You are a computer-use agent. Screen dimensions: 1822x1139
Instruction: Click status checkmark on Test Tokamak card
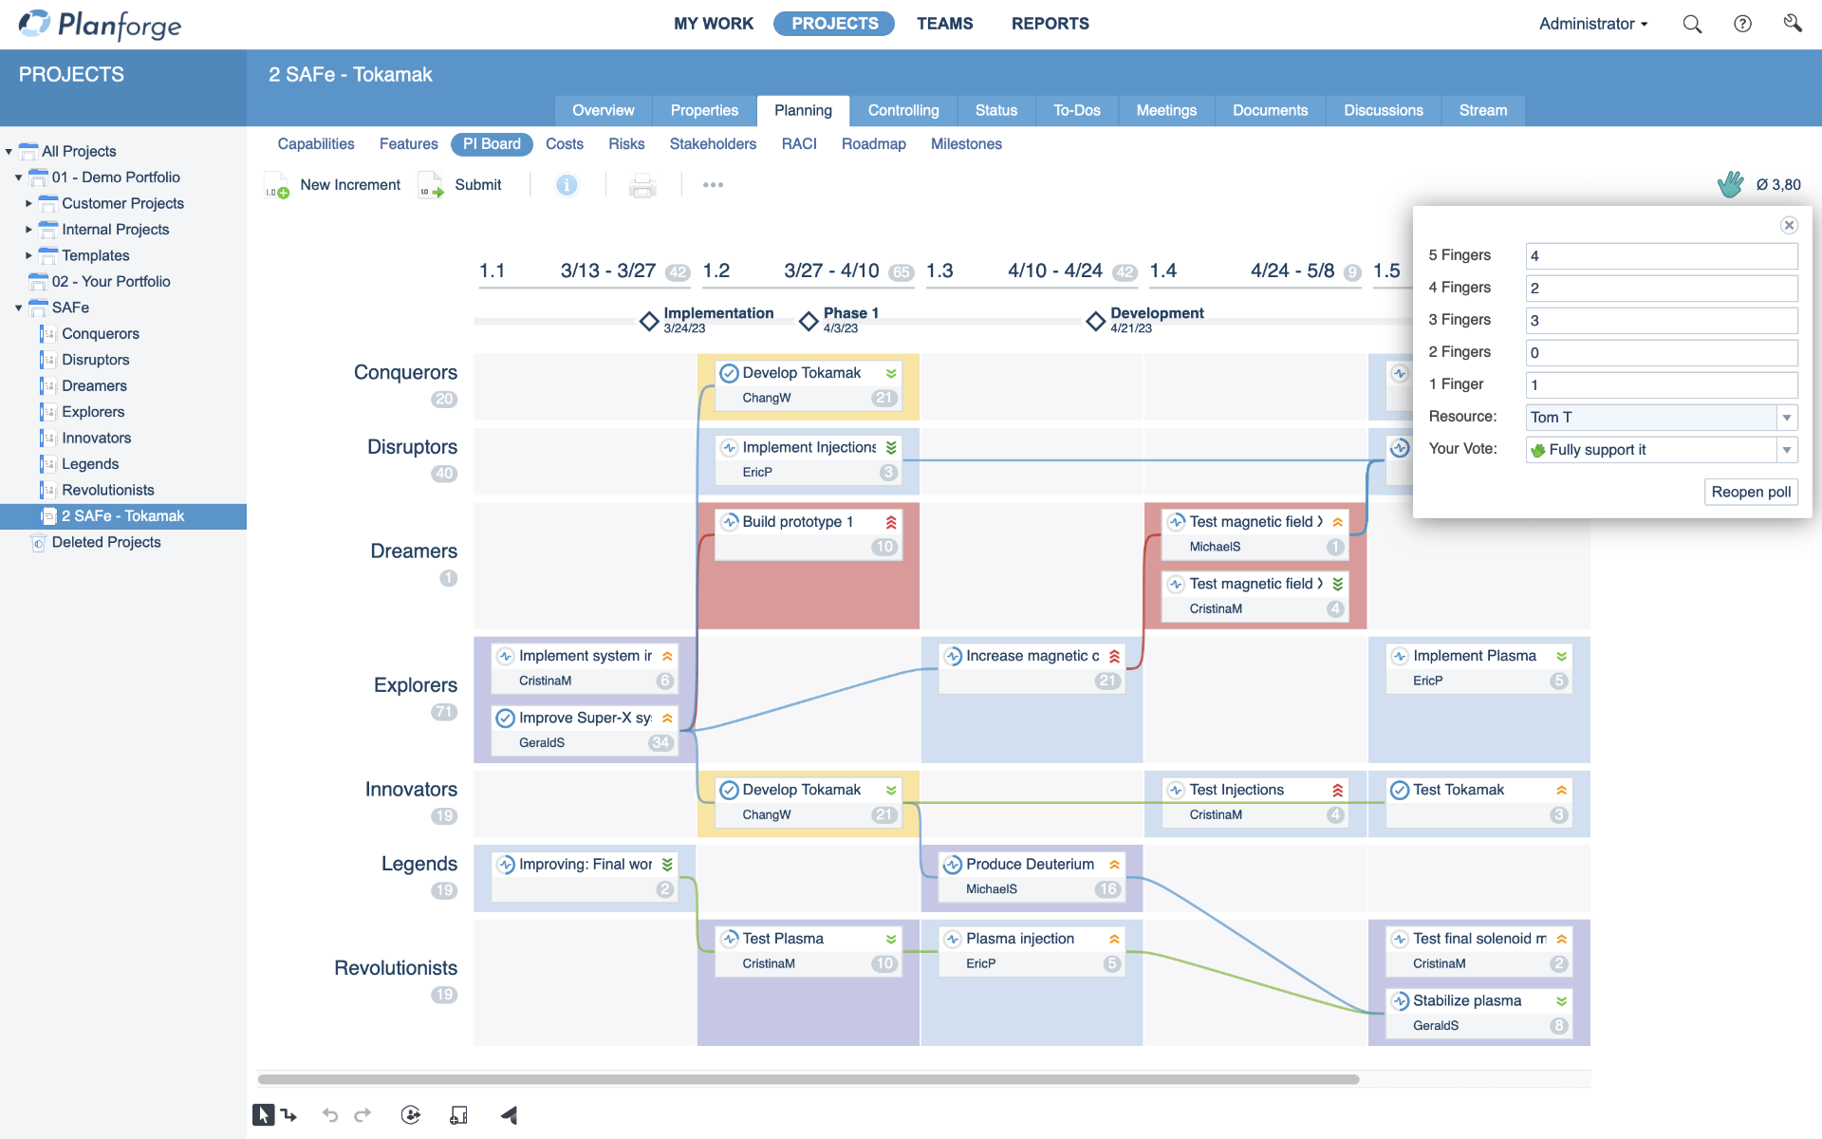1400,790
